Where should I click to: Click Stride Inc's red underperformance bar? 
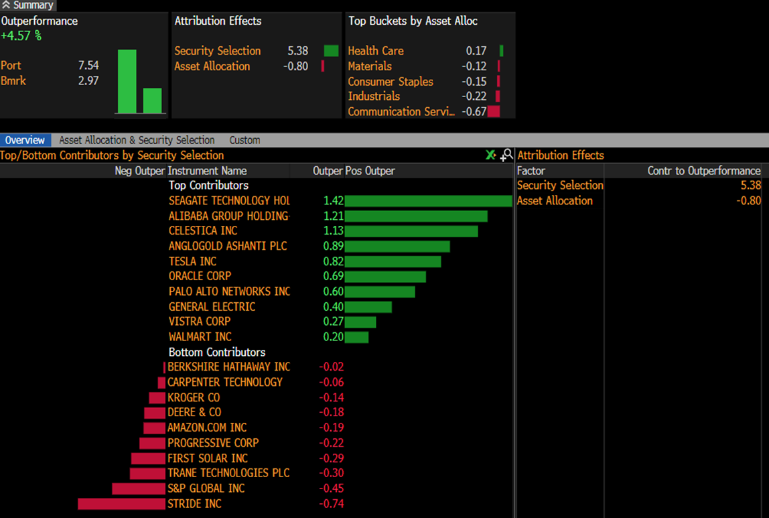point(121,504)
